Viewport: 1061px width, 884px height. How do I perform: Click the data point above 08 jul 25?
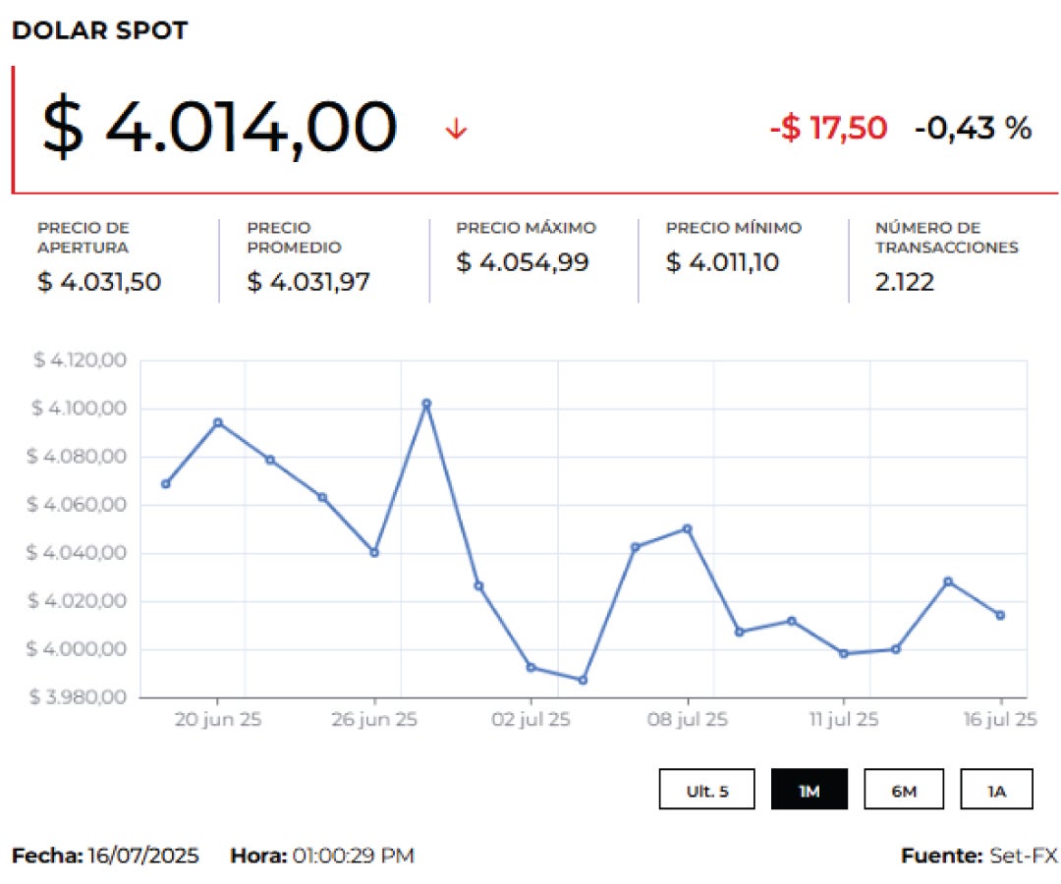(687, 528)
